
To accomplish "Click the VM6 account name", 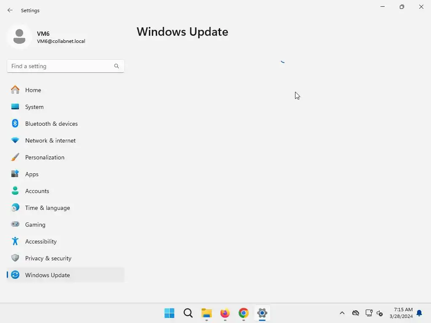I will pyautogui.click(x=43, y=34).
